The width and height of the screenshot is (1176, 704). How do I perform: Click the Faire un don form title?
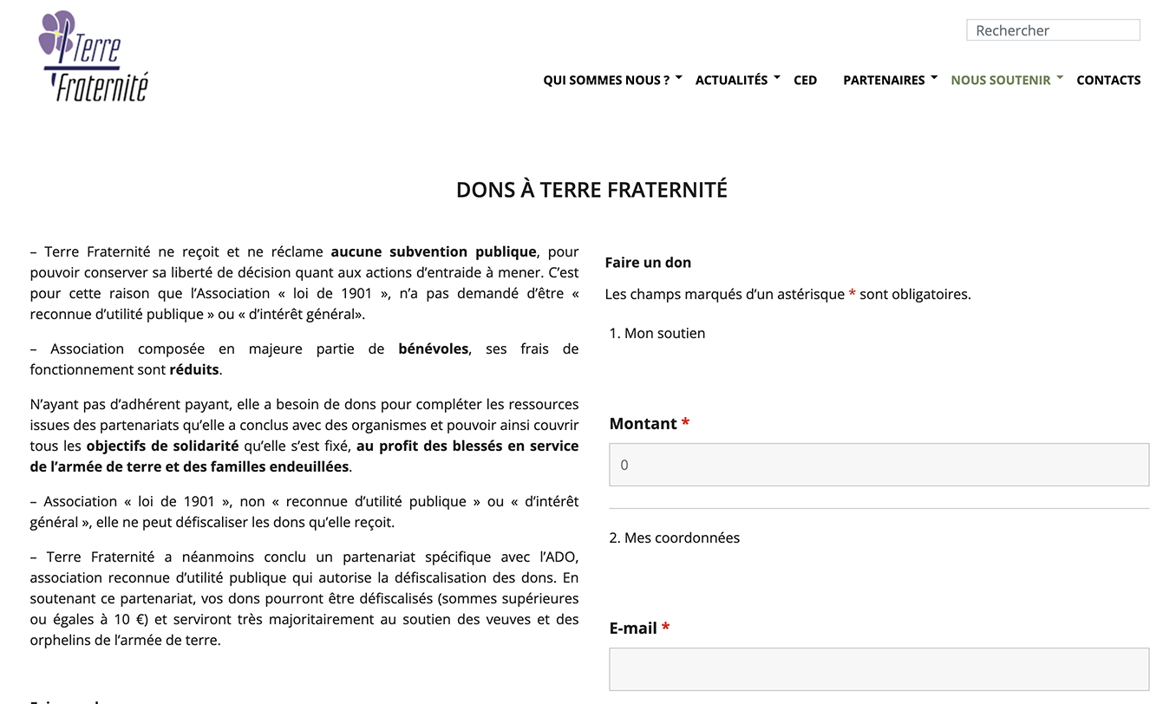click(648, 263)
